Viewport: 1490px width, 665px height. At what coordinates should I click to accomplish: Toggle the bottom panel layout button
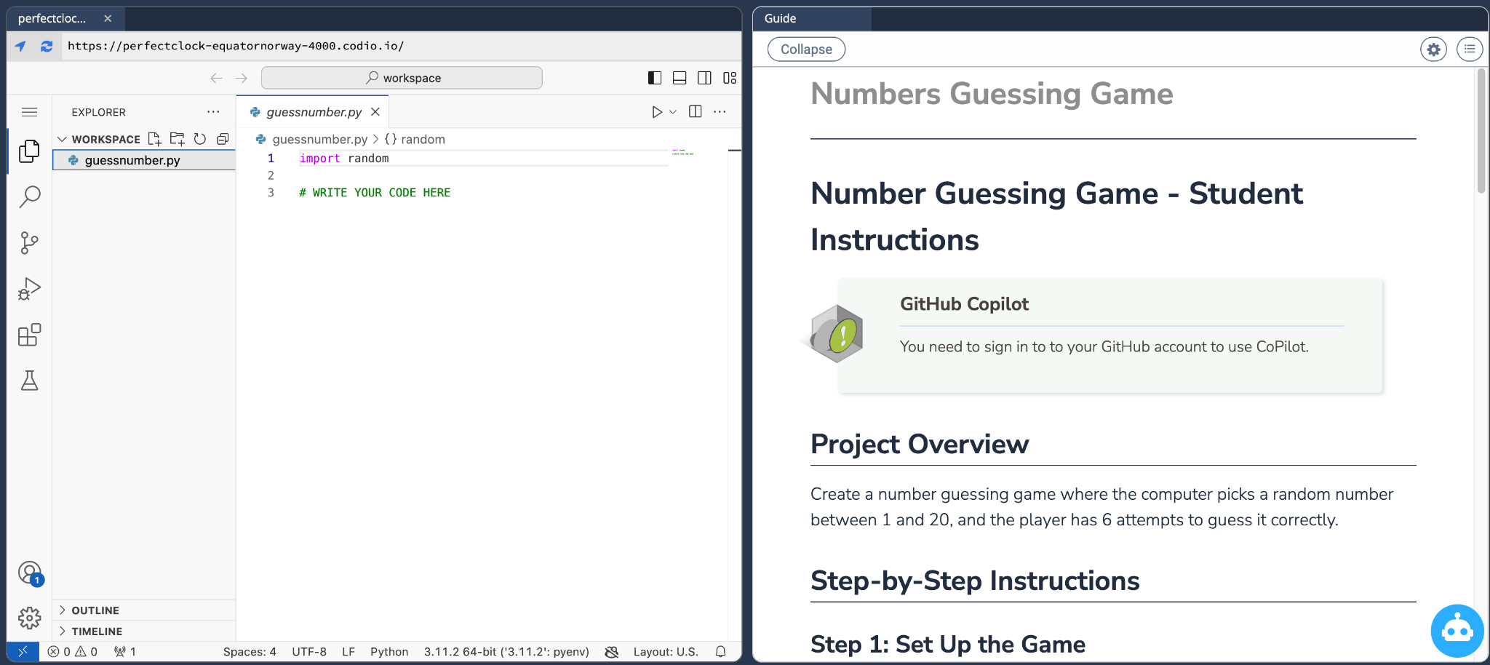[680, 78]
